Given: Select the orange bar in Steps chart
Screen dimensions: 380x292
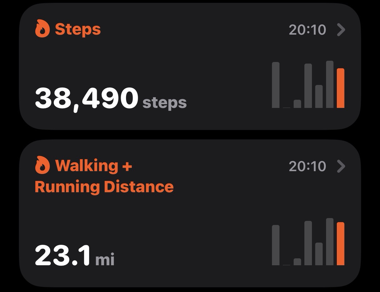Looking at the screenshot, I should click(341, 88).
